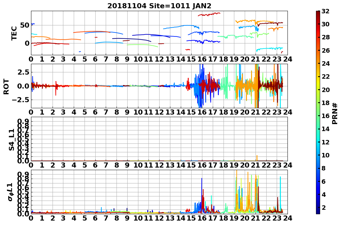341x225 pixels.
Task: Click the S4_L1 y-axis label
Action: (11, 140)
